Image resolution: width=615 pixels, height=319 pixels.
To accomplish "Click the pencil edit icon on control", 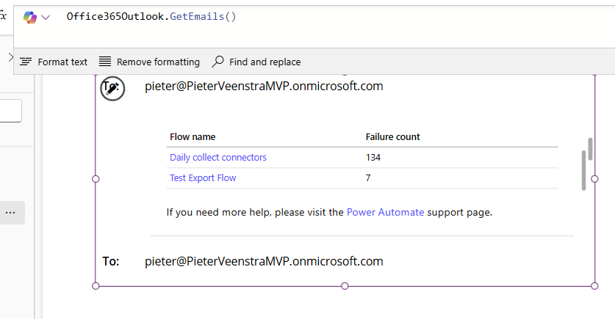I will [x=112, y=89].
